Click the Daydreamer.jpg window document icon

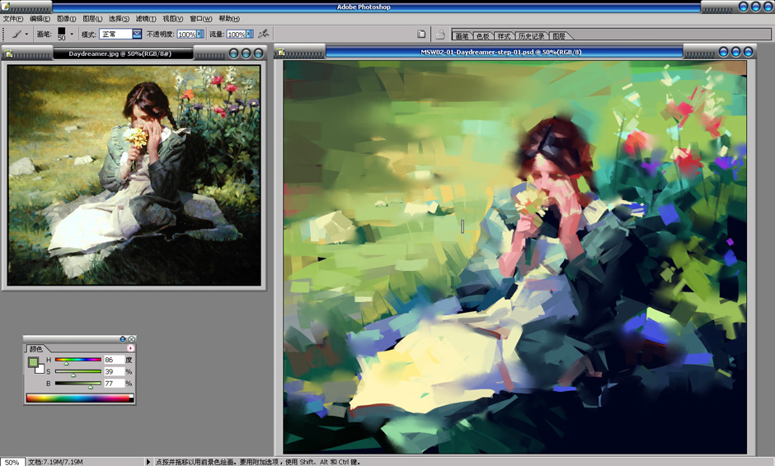9,54
